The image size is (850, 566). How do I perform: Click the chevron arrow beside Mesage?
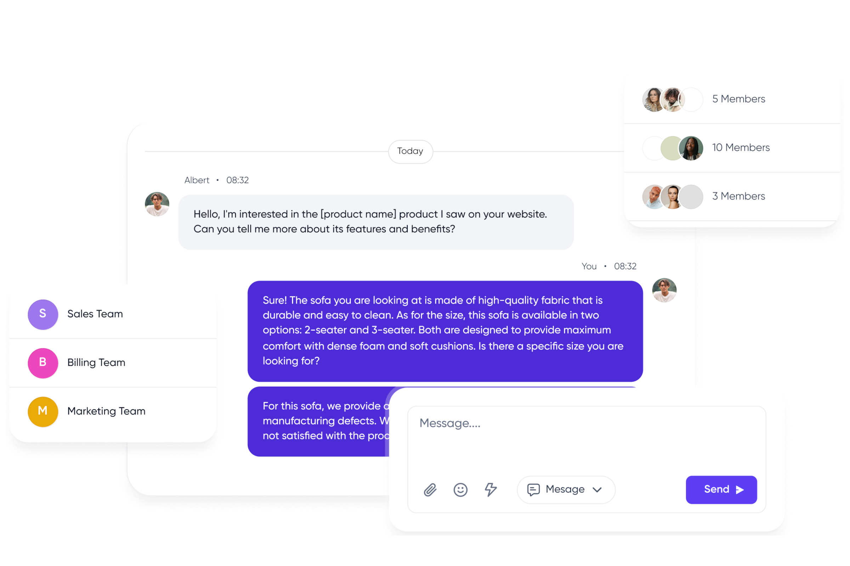point(597,490)
